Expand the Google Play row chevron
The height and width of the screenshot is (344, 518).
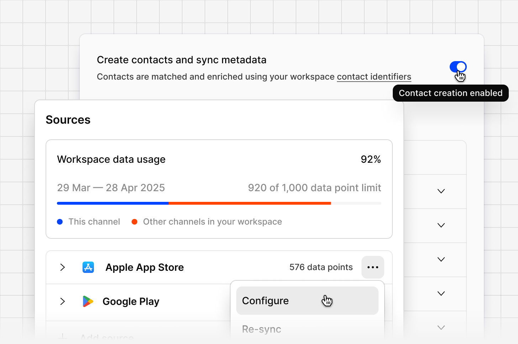point(63,301)
